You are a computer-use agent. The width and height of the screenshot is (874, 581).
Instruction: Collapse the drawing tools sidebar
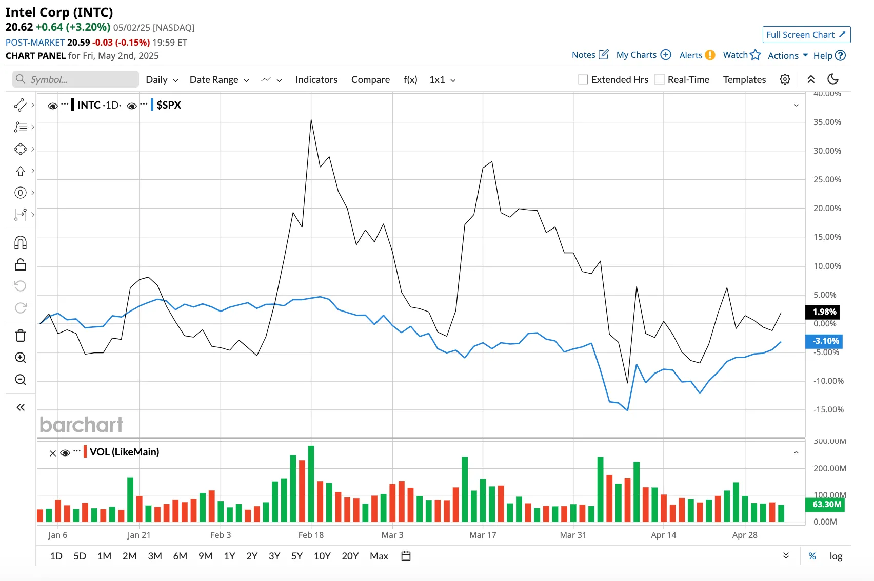point(20,407)
